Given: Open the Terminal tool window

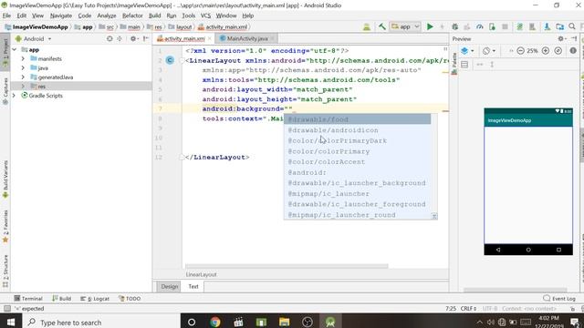Looking at the screenshot, I should pos(28,298).
